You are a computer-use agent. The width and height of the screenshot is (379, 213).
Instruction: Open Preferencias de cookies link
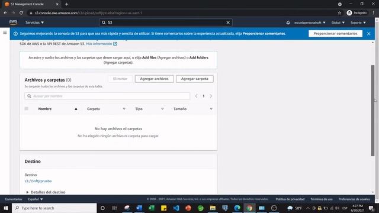coord(354,199)
